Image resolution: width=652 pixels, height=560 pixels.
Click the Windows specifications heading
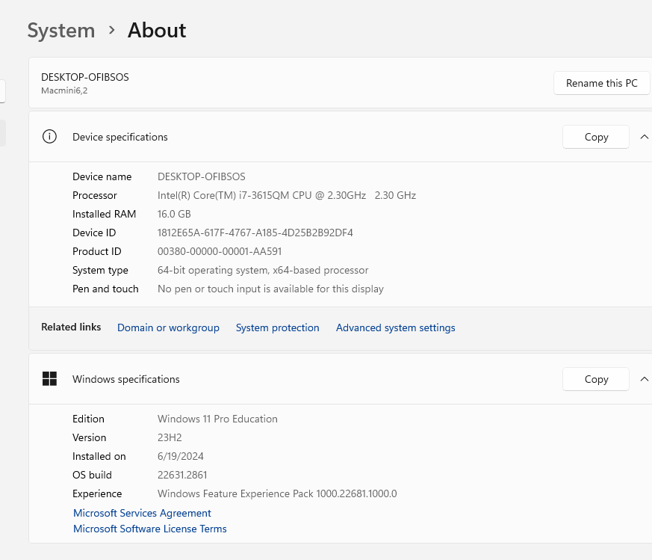coord(126,379)
